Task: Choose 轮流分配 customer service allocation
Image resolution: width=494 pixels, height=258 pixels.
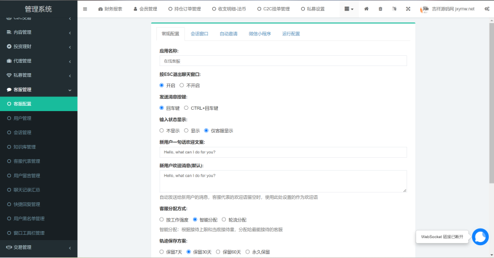Action: pos(224,219)
